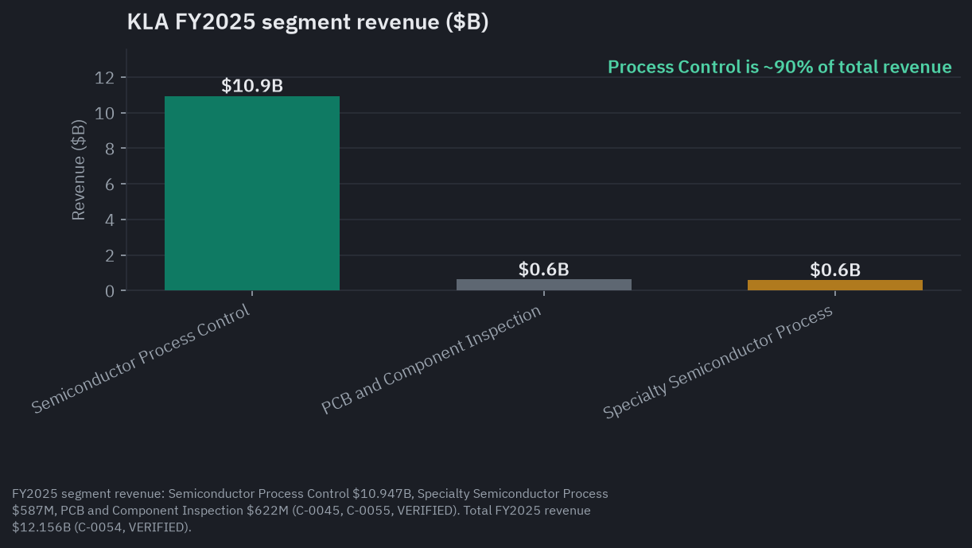Click the y-axis tick label '4'

click(x=111, y=220)
